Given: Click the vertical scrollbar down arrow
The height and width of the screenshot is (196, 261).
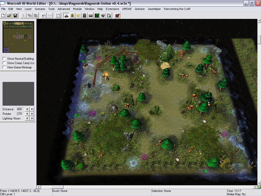Looking at the screenshot, I should click(x=259, y=183).
